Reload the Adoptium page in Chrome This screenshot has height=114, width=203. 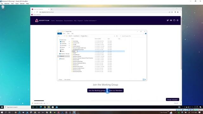point(37,12)
